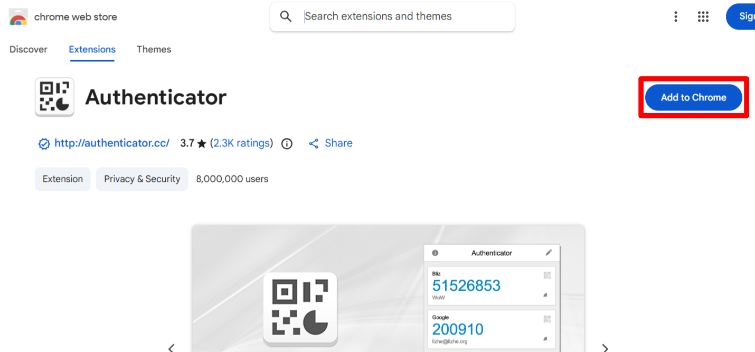Open the ratings info circle icon
The width and height of the screenshot is (755, 352).
pyautogui.click(x=287, y=144)
